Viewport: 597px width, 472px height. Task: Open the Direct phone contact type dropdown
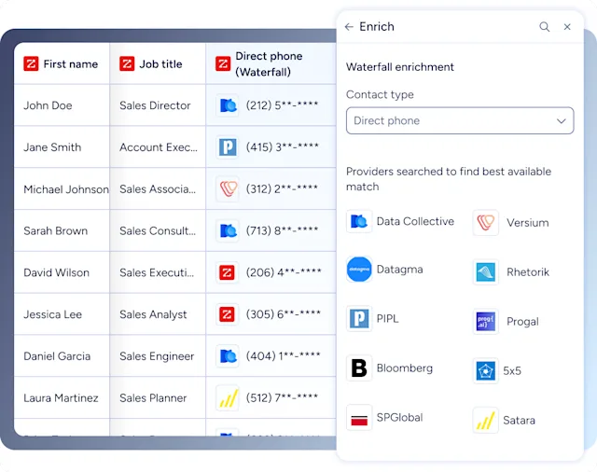click(460, 120)
